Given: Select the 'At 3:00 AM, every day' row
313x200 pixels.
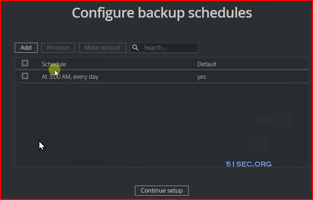Looking at the screenshot, I should point(162,77).
